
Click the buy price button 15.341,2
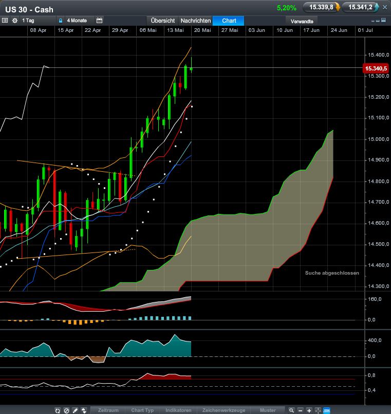(361, 7)
